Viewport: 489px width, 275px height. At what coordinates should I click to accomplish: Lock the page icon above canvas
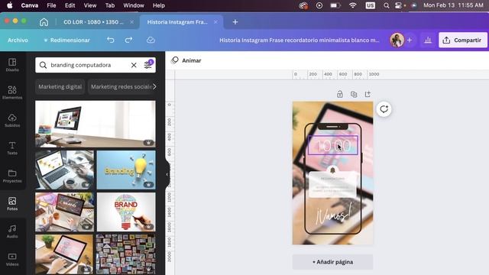[340, 94]
